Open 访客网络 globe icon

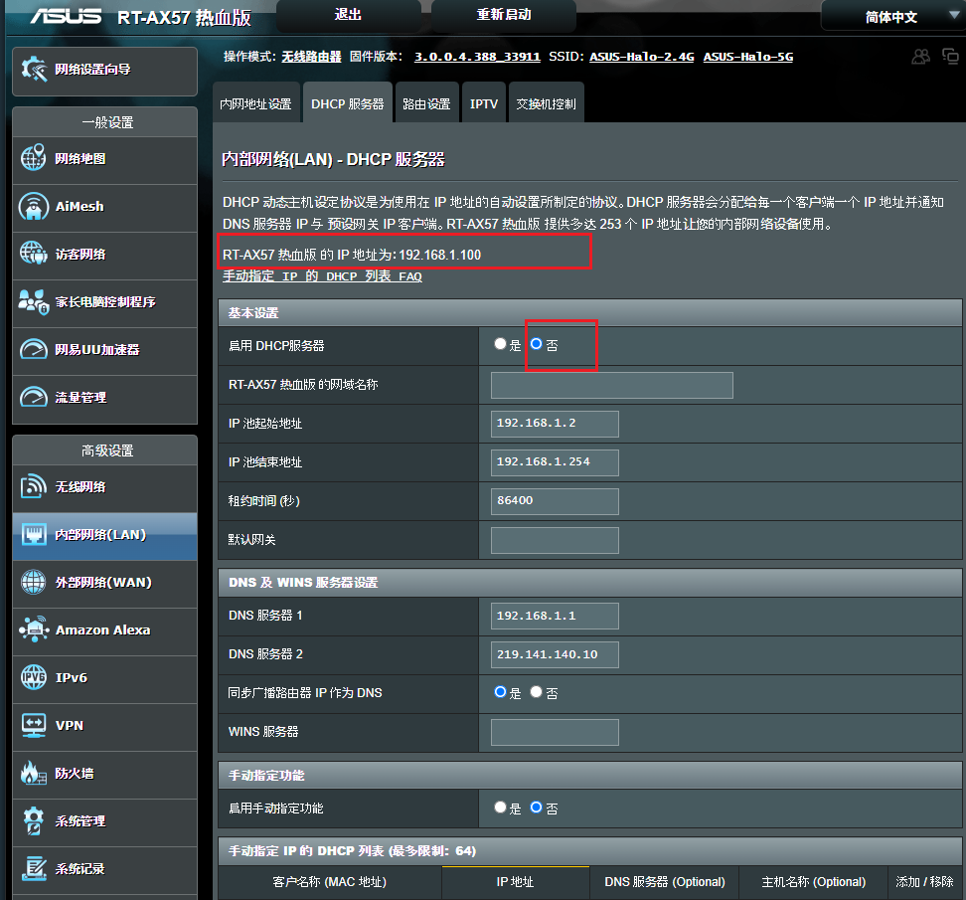click(34, 255)
